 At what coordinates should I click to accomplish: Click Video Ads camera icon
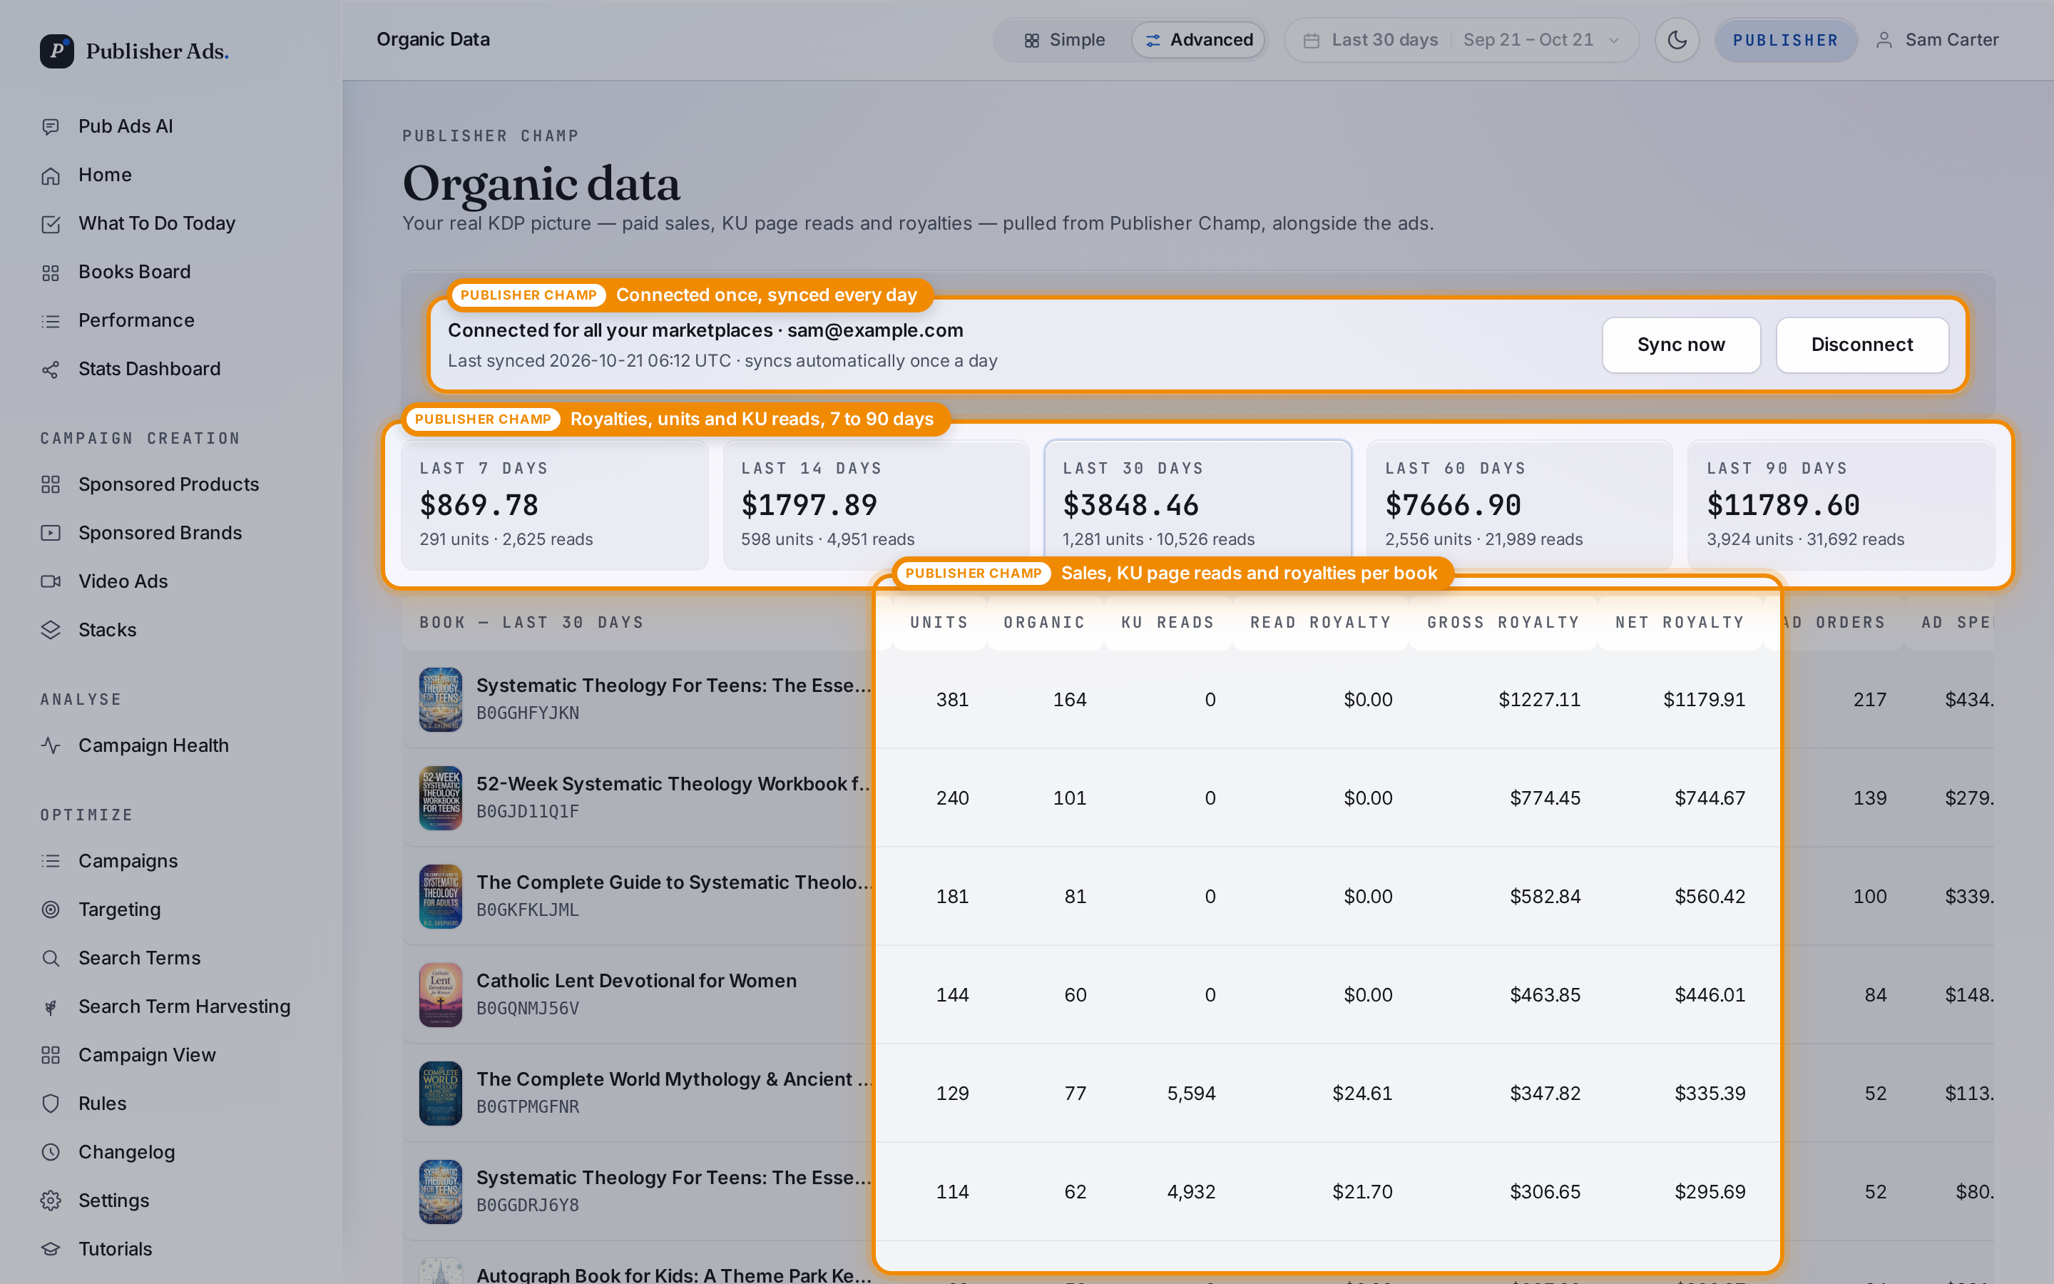51,581
